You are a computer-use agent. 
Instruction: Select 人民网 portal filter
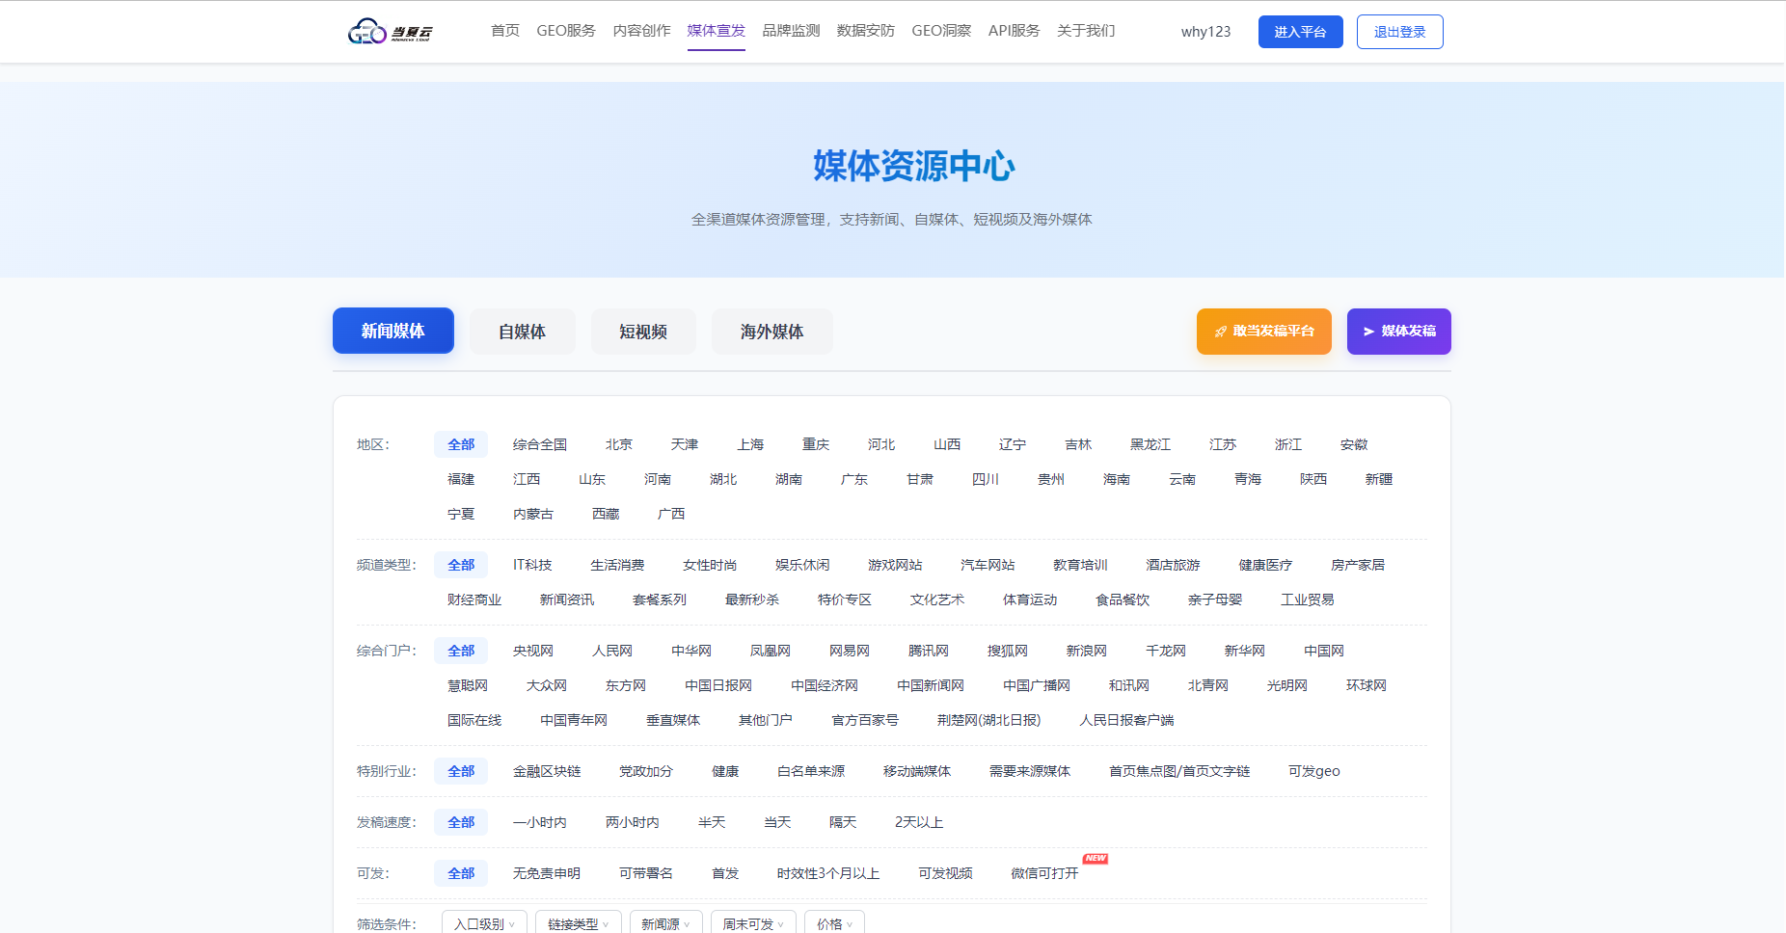pyautogui.click(x=612, y=651)
